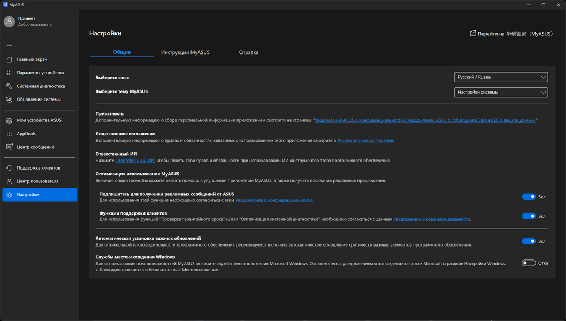Minimize the MyASUS window
566x321 pixels.
click(x=529, y=5)
